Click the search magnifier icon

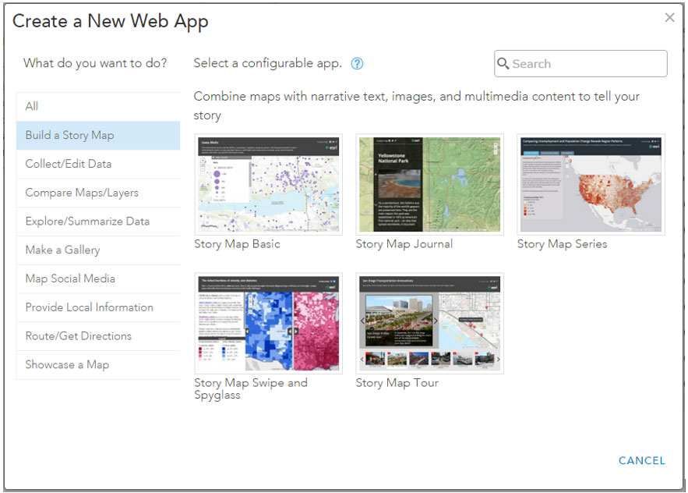(503, 64)
